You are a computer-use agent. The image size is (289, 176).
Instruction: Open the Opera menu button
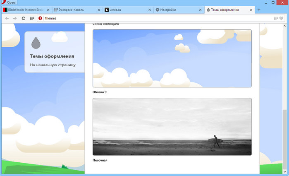click(x=9, y=2)
